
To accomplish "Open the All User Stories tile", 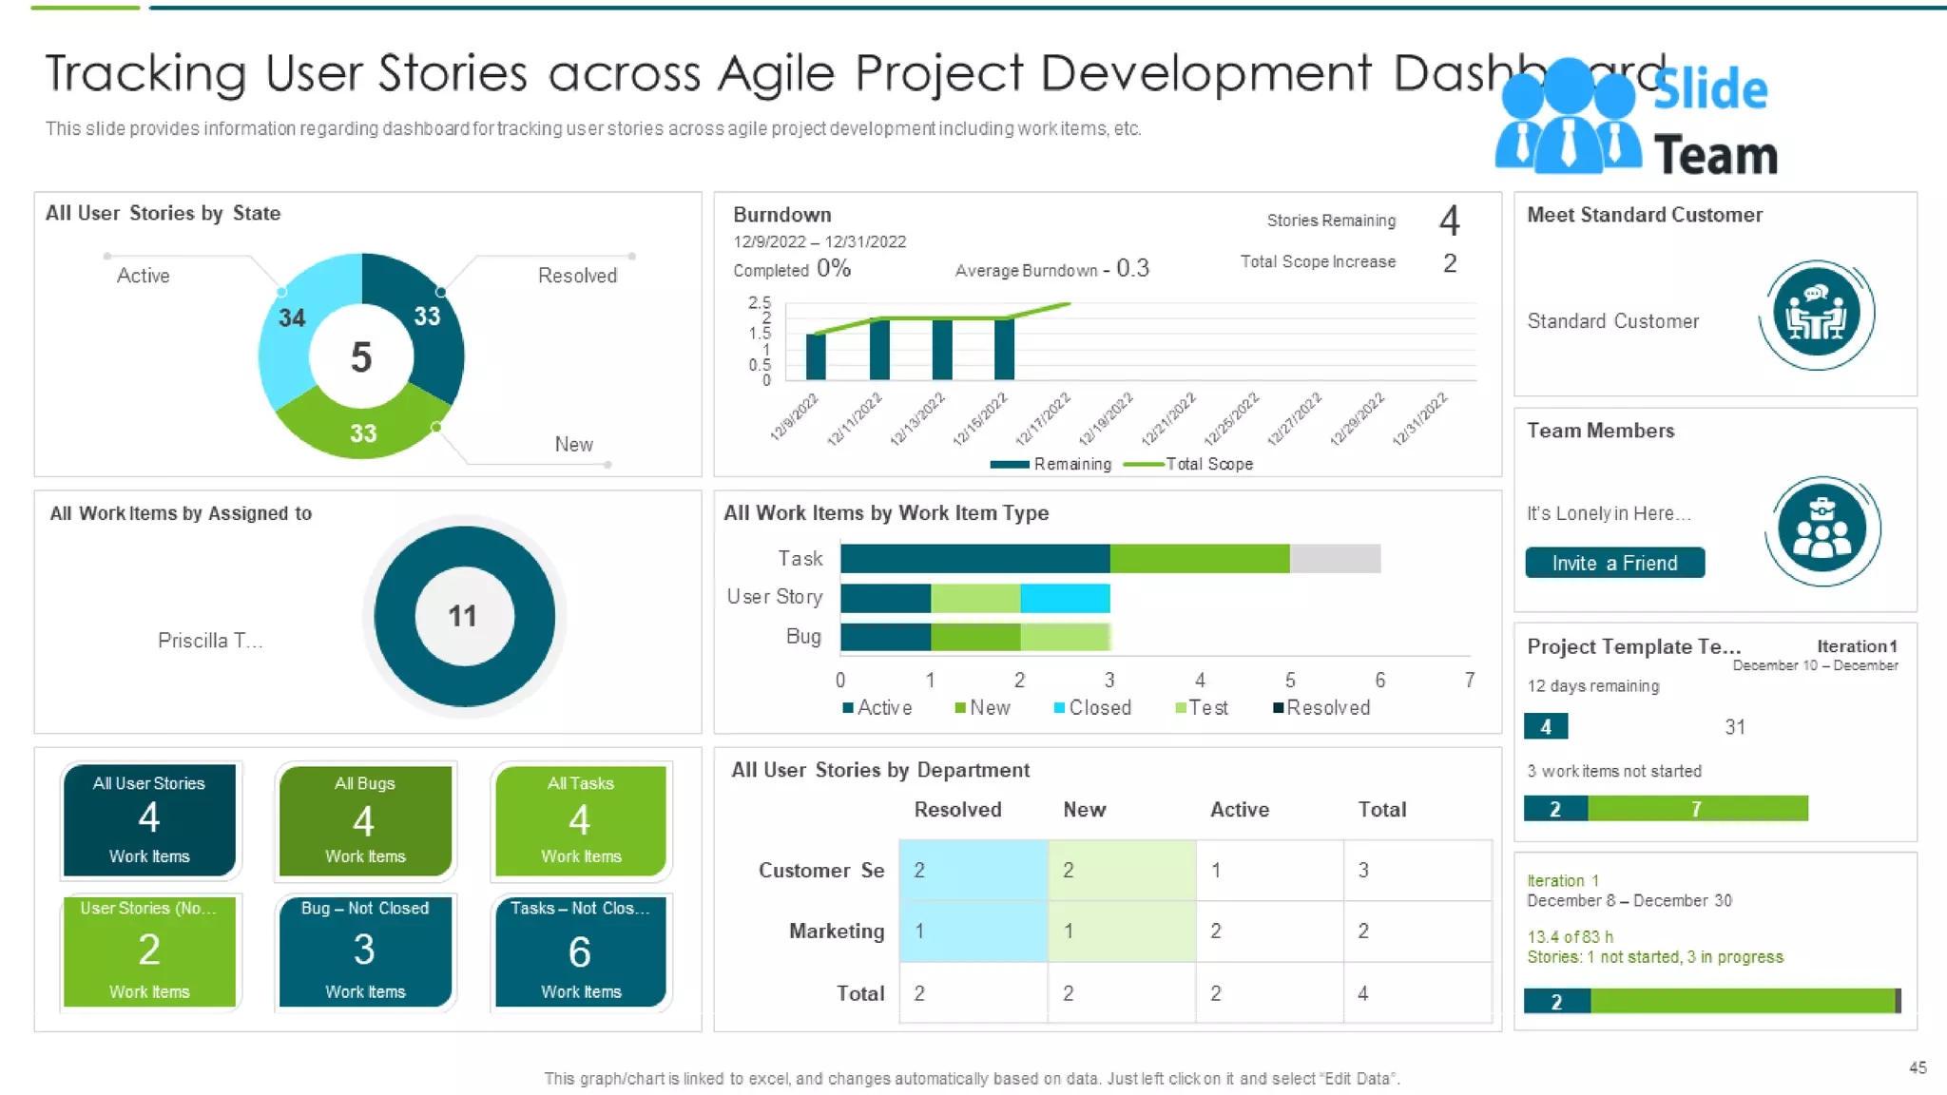I will pos(149,819).
